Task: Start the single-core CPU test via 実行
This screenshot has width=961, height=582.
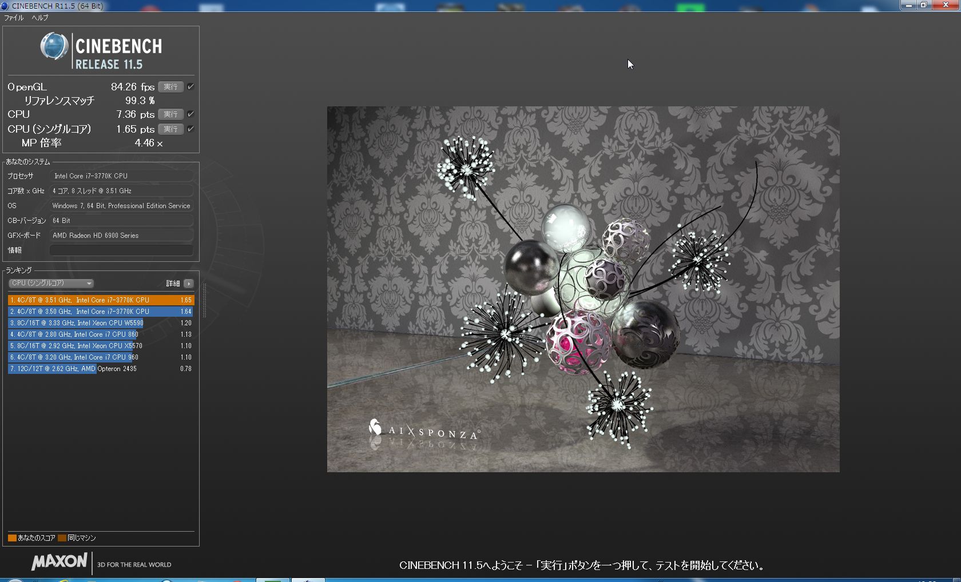Action: tap(170, 129)
